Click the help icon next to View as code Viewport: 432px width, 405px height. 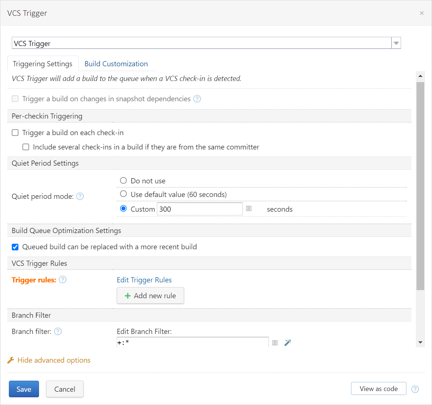click(415, 388)
